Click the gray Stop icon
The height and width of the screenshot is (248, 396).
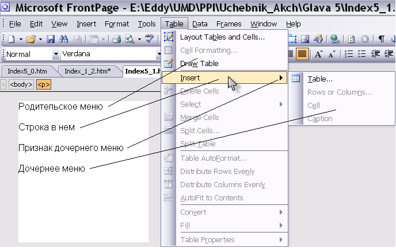pyautogui.click(x=365, y=39)
